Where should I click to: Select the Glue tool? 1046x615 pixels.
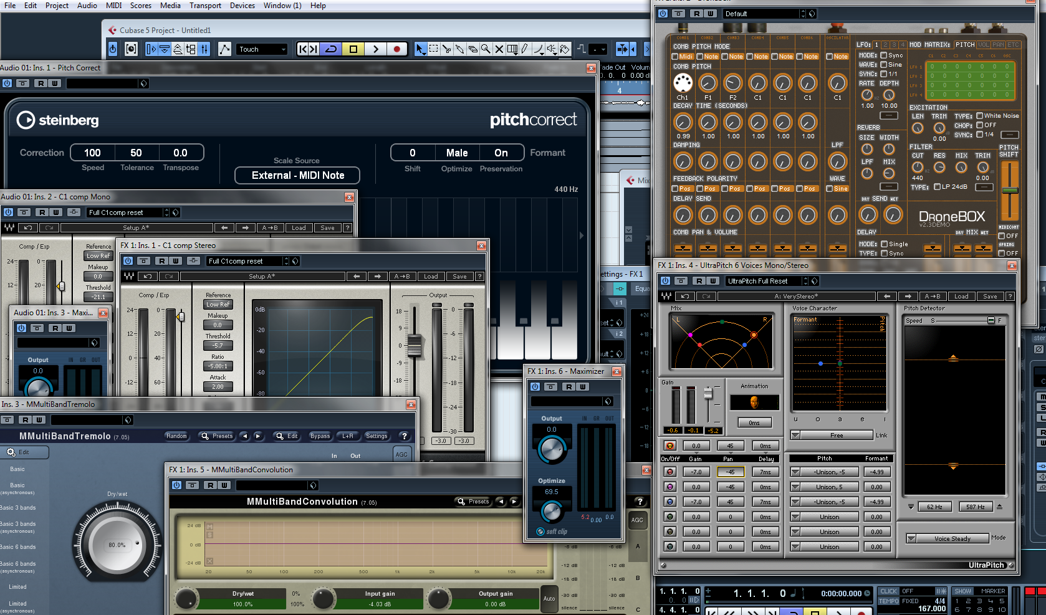460,49
